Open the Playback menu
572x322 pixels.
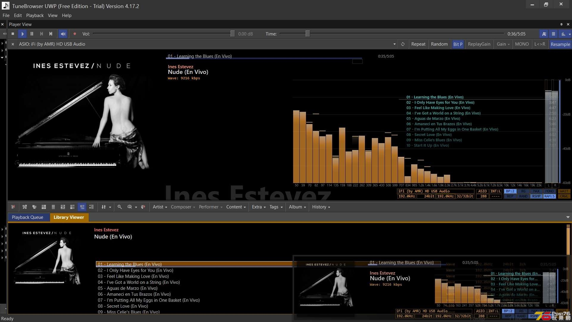tap(35, 16)
